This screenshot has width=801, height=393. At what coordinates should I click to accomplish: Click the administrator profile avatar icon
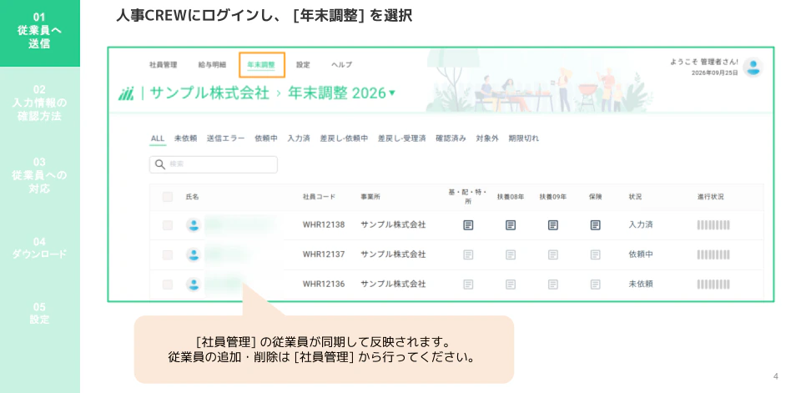[x=753, y=68]
